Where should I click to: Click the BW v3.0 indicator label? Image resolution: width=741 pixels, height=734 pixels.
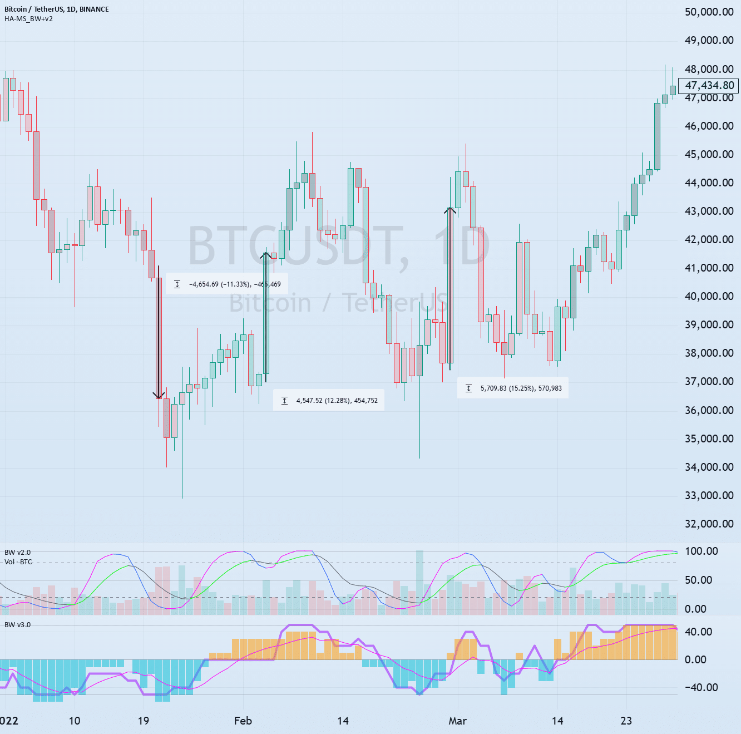coord(18,625)
